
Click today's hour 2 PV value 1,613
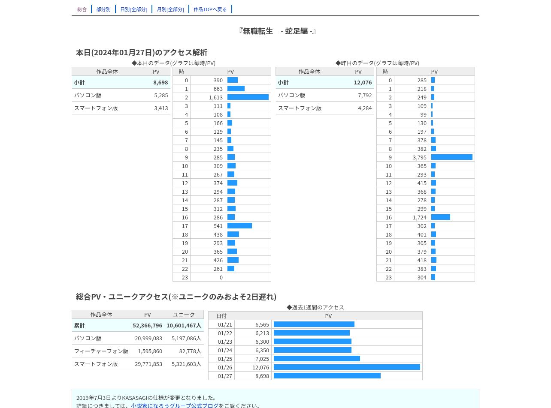[216, 97]
